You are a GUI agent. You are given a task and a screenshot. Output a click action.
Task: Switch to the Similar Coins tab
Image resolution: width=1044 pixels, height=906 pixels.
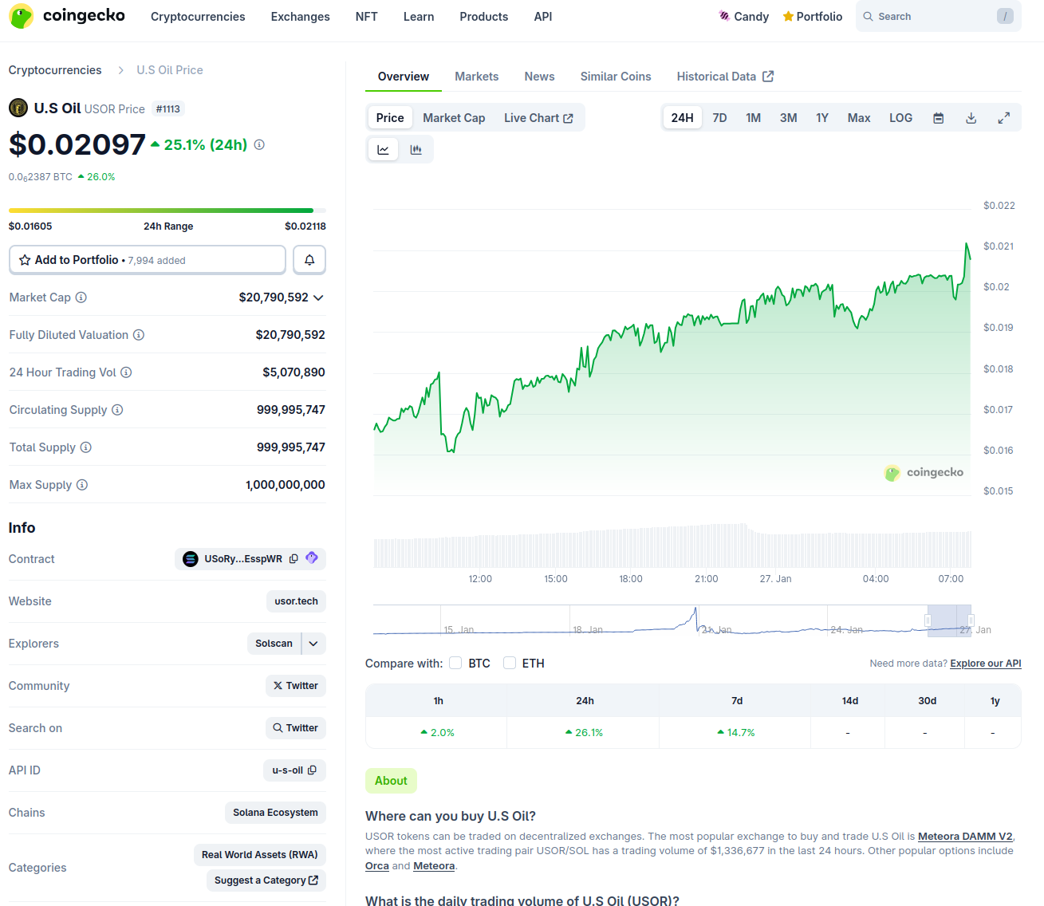click(616, 77)
